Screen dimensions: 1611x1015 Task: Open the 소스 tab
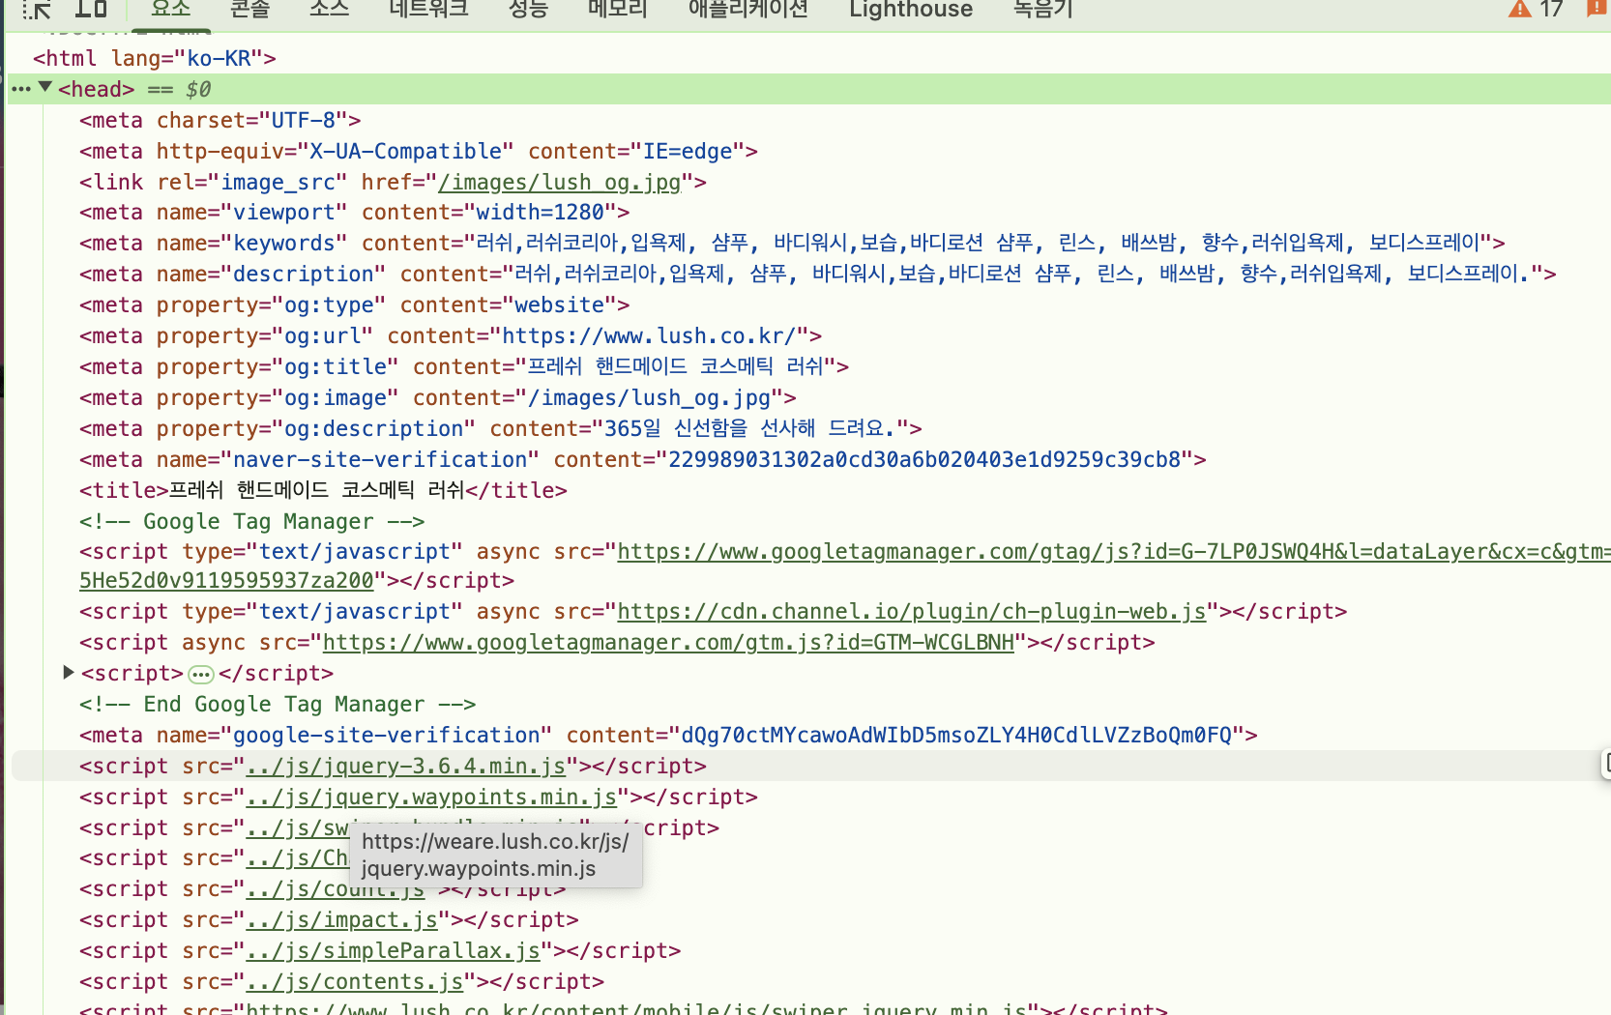329,10
